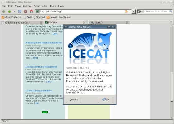This screenshot has width=174, height=124.
Task: Bookmark this page with the star icon
Action: 130,11
